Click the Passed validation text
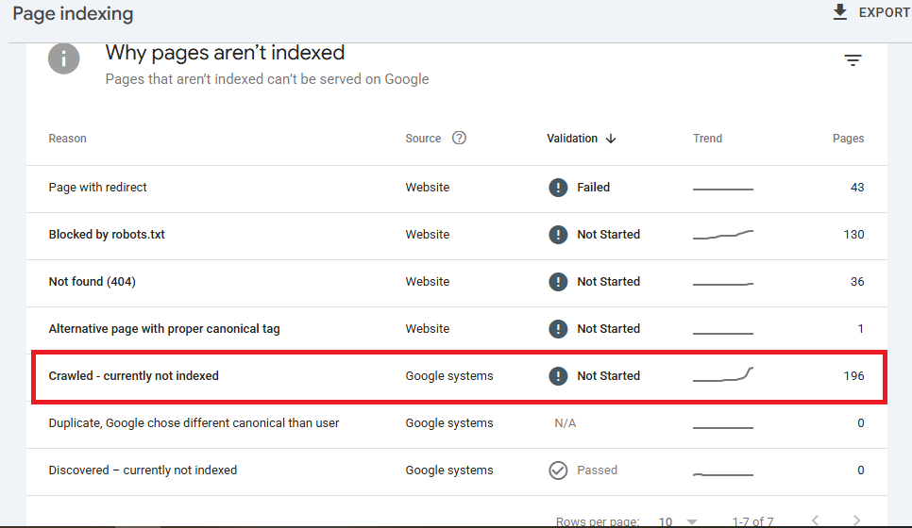 click(597, 470)
